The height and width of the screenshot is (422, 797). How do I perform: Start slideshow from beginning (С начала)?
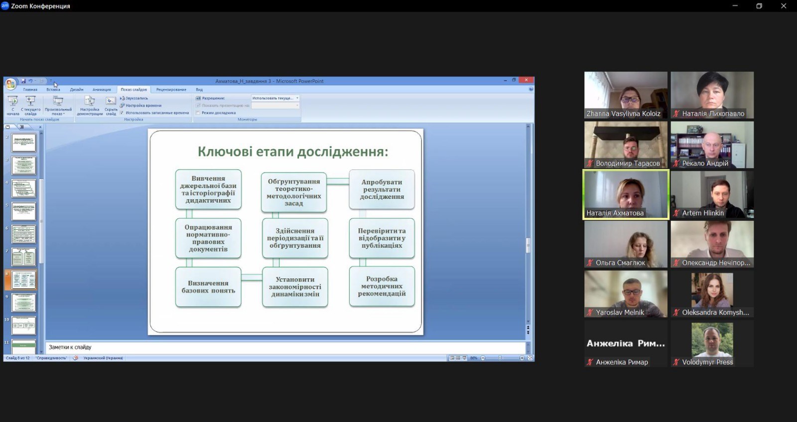pos(13,105)
